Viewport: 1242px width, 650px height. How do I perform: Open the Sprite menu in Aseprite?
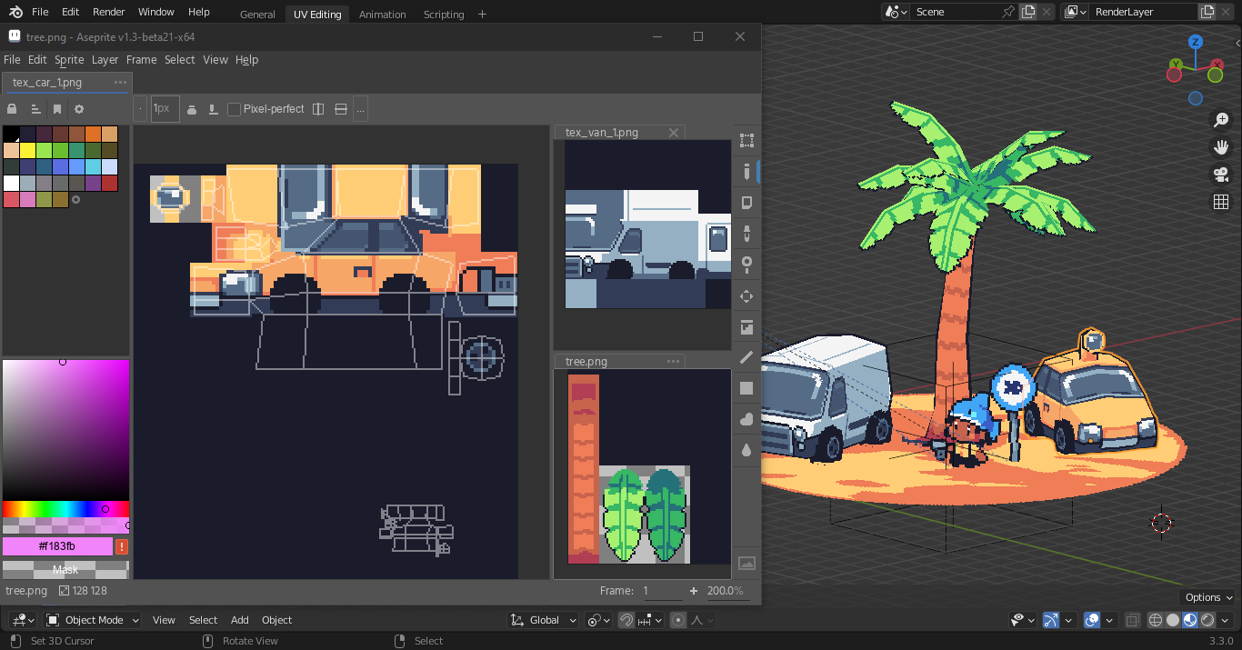tap(69, 59)
